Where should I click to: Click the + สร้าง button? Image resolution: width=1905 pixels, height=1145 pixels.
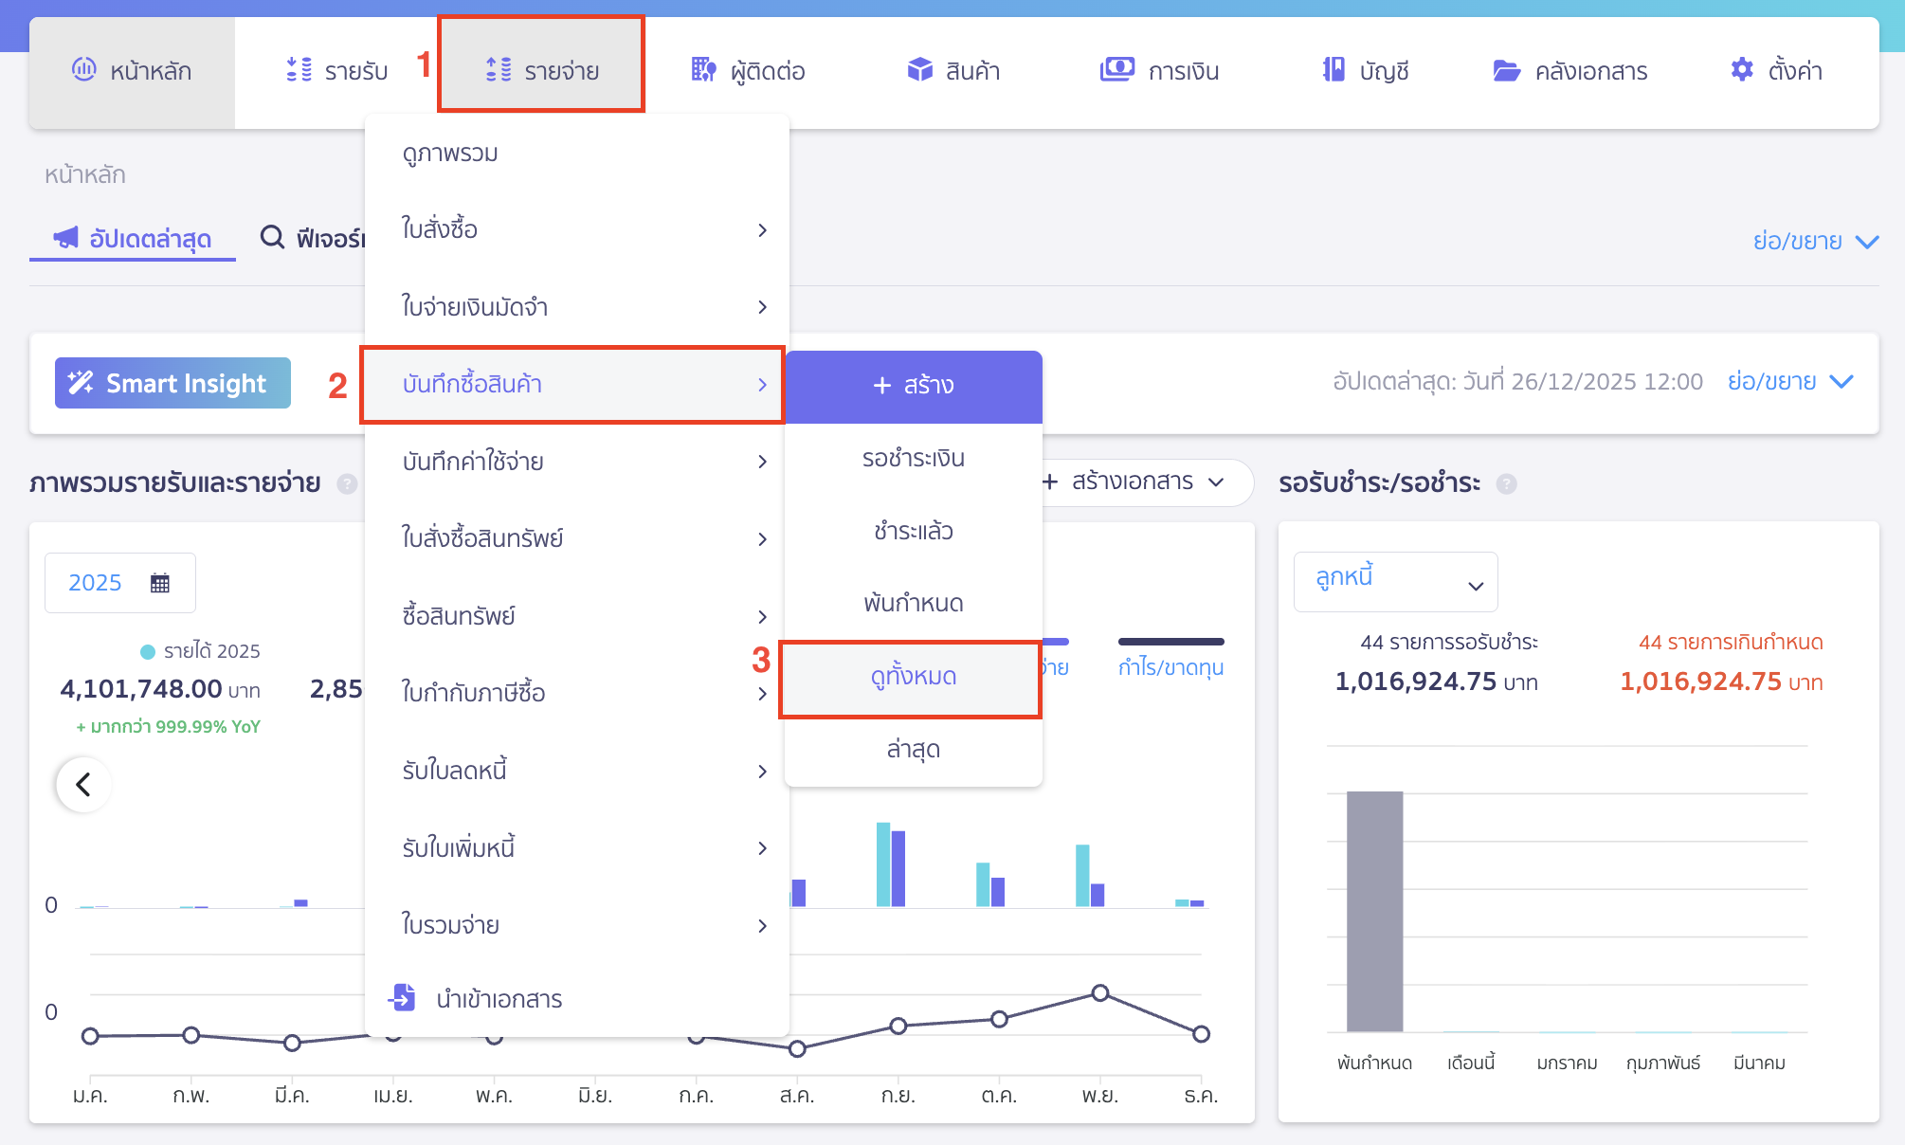tap(913, 385)
